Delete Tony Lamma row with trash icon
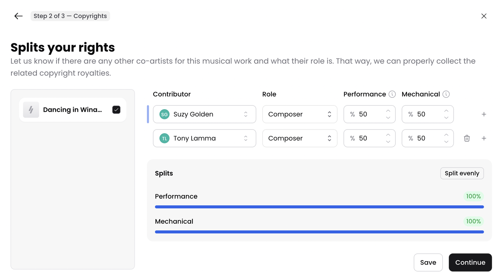 click(x=467, y=138)
